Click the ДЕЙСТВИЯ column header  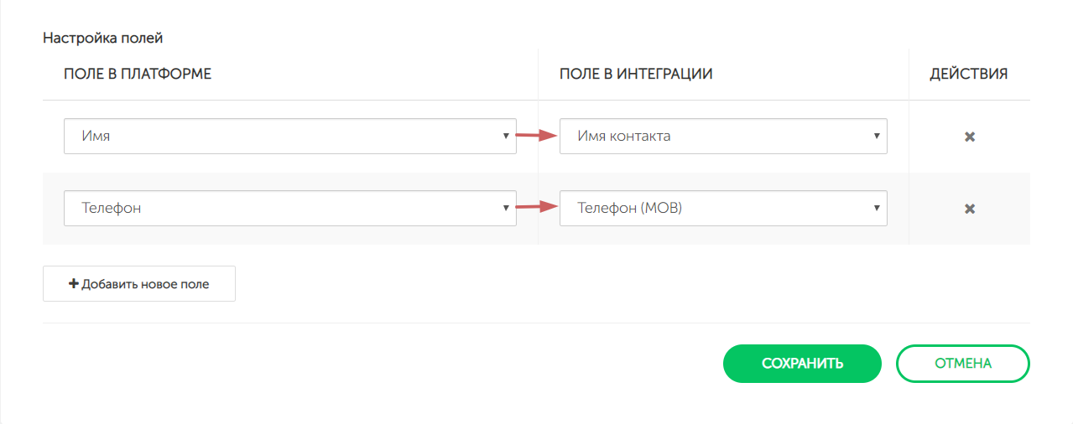pyautogui.click(x=968, y=74)
